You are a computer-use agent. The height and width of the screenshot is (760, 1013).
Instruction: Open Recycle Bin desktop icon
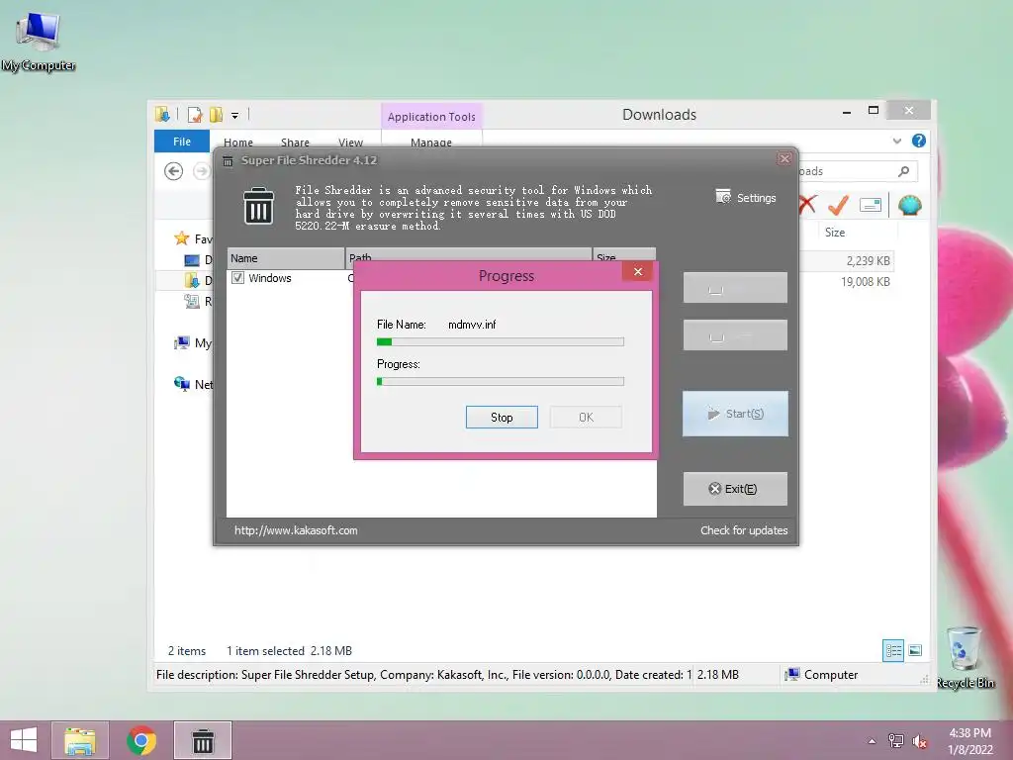point(965,657)
